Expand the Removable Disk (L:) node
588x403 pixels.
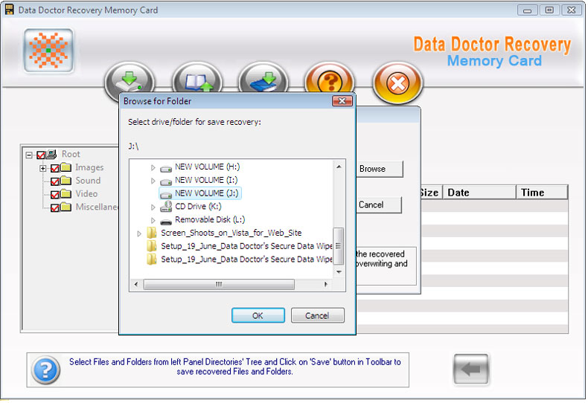pos(153,221)
